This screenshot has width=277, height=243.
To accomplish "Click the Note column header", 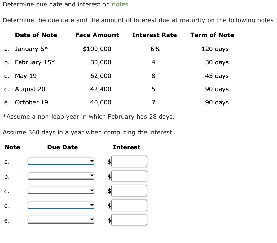I will coord(12,147).
